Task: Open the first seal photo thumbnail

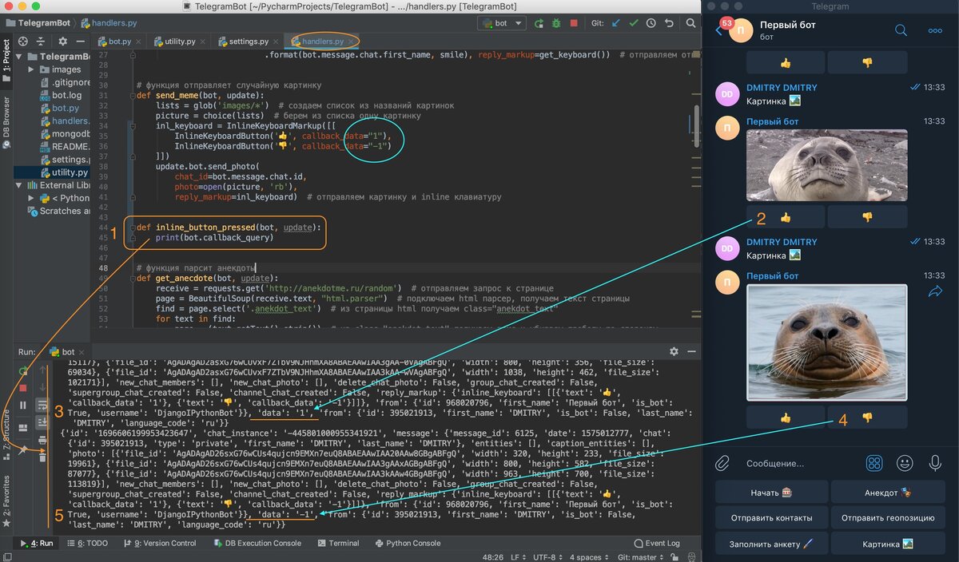Action: click(x=826, y=165)
